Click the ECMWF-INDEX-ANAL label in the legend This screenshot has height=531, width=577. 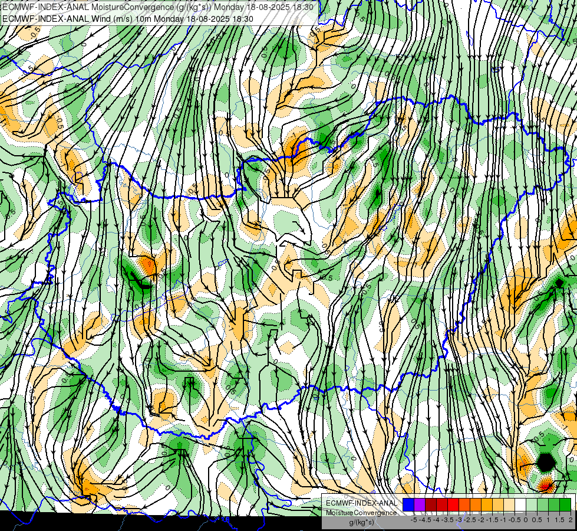pyautogui.click(x=362, y=503)
